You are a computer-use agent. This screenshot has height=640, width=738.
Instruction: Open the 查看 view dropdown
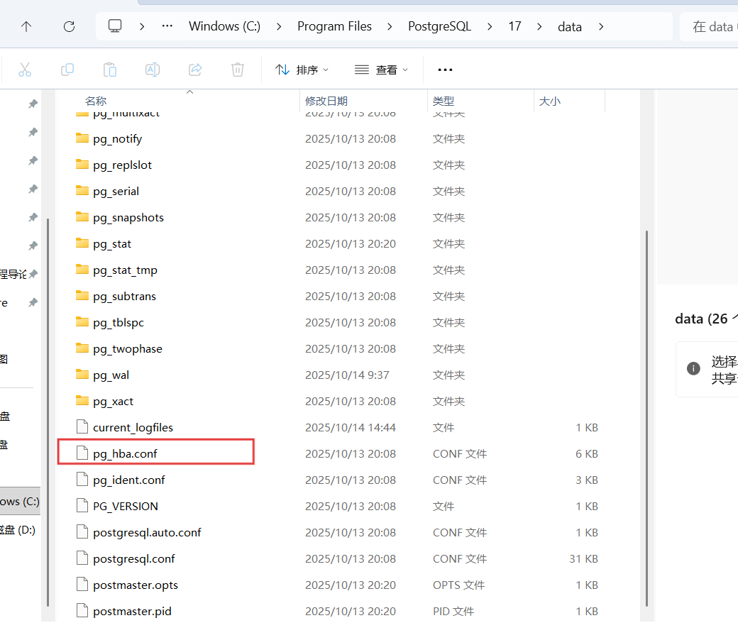382,70
